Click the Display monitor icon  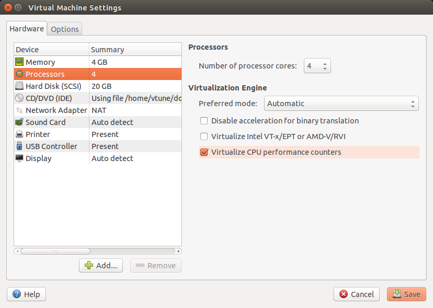coord(19,158)
